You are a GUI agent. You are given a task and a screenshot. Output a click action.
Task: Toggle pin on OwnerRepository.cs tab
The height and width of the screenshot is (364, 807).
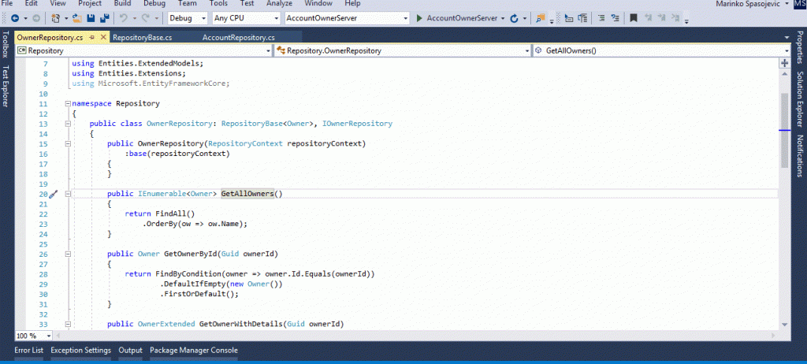(x=92, y=37)
